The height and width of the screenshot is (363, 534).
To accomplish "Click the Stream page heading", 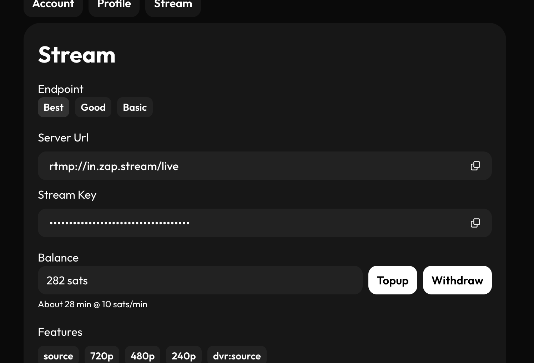I will tap(77, 55).
